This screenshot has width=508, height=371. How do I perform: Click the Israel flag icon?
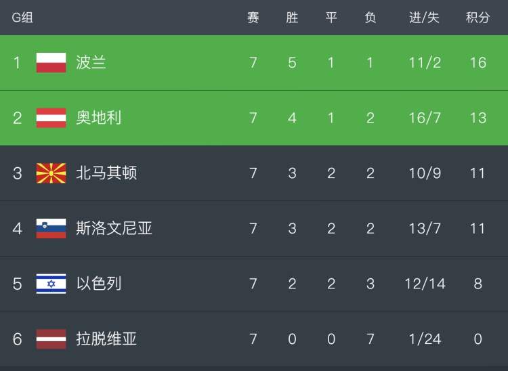51,284
